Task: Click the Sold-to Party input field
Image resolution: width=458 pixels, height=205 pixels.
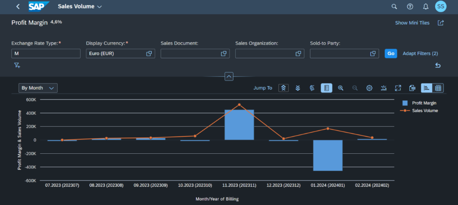Action: point(344,53)
